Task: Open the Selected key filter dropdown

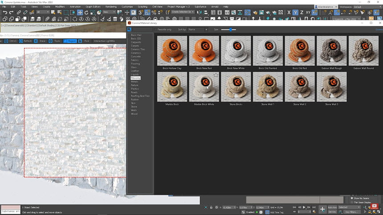Action: 349,207
